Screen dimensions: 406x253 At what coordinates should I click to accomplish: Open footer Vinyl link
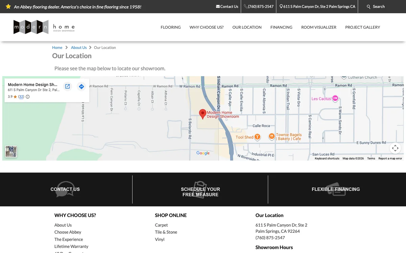(160, 239)
